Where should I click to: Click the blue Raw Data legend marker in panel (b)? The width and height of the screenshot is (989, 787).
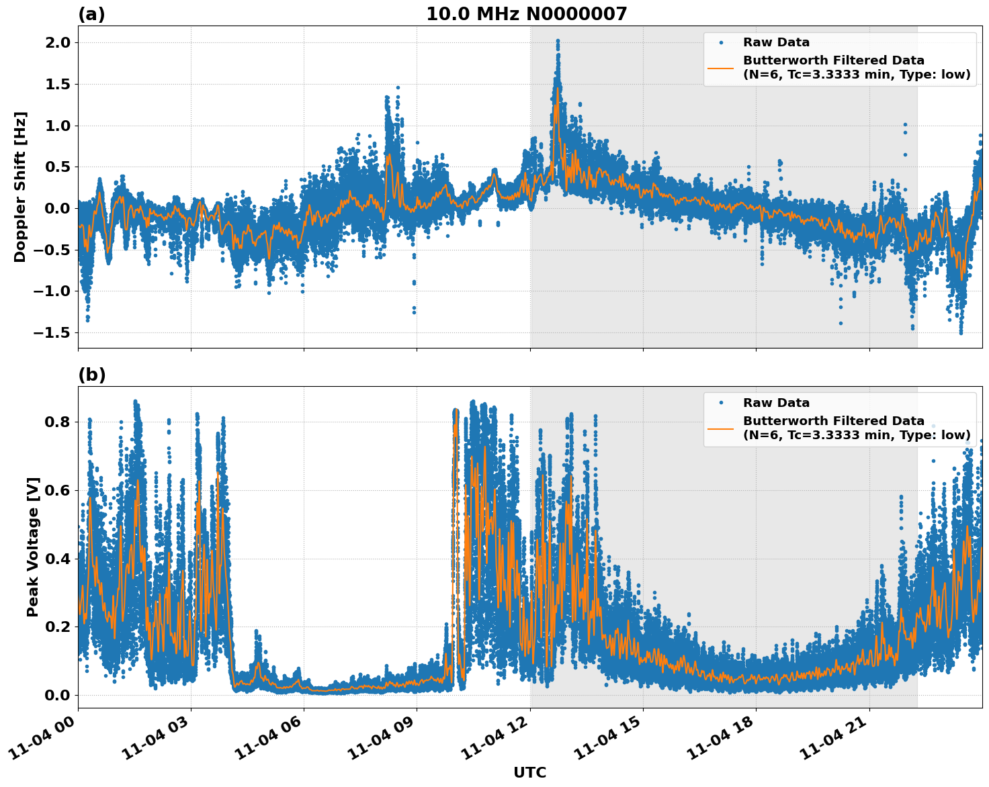(x=720, y=401)
